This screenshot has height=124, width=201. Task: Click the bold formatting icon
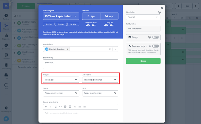pyautogui.click(x=46, y=107)
